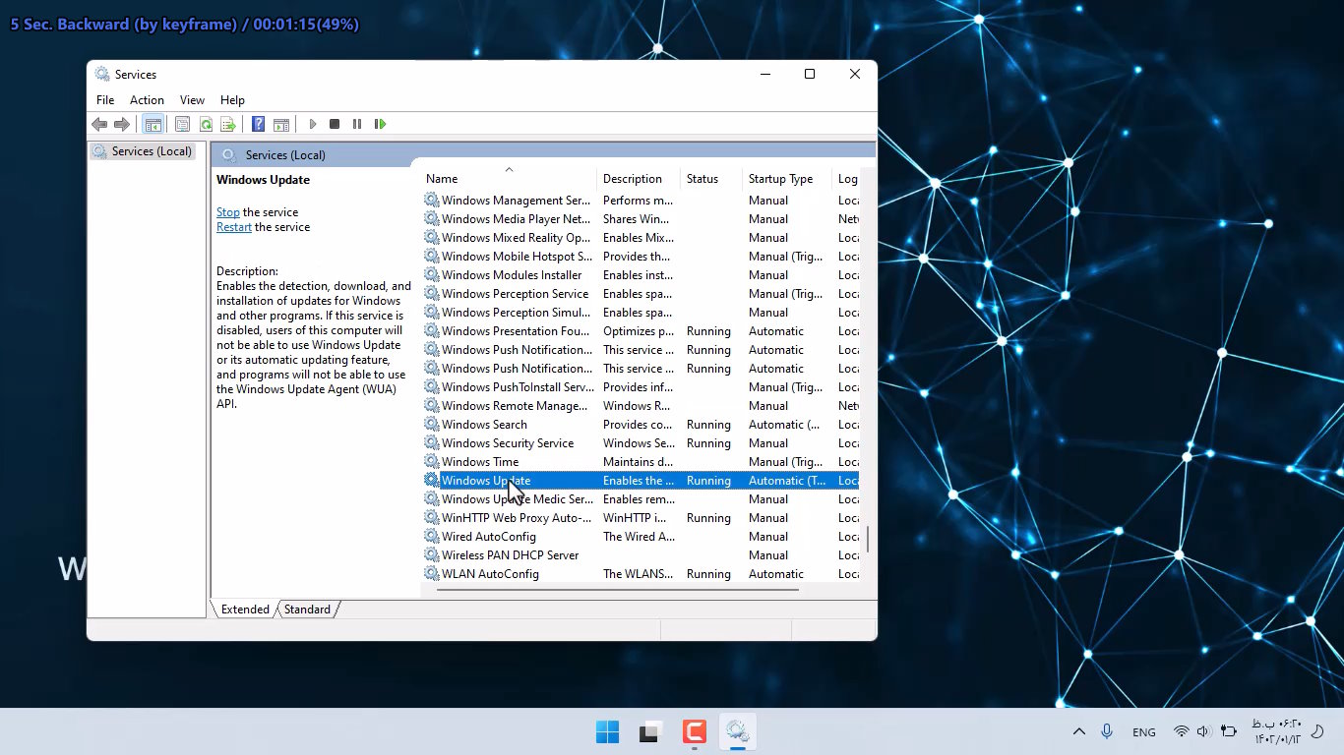Select the Windows Perception Simulation row
Image resolution: width=1344 pixels, height=755 pixels.
click(641, 313)
